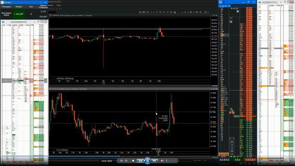Viewport: 295px width, 166px height.
Task: Click the USDRUB_TOM chart panel icon
Action: [x=50, y=15]
